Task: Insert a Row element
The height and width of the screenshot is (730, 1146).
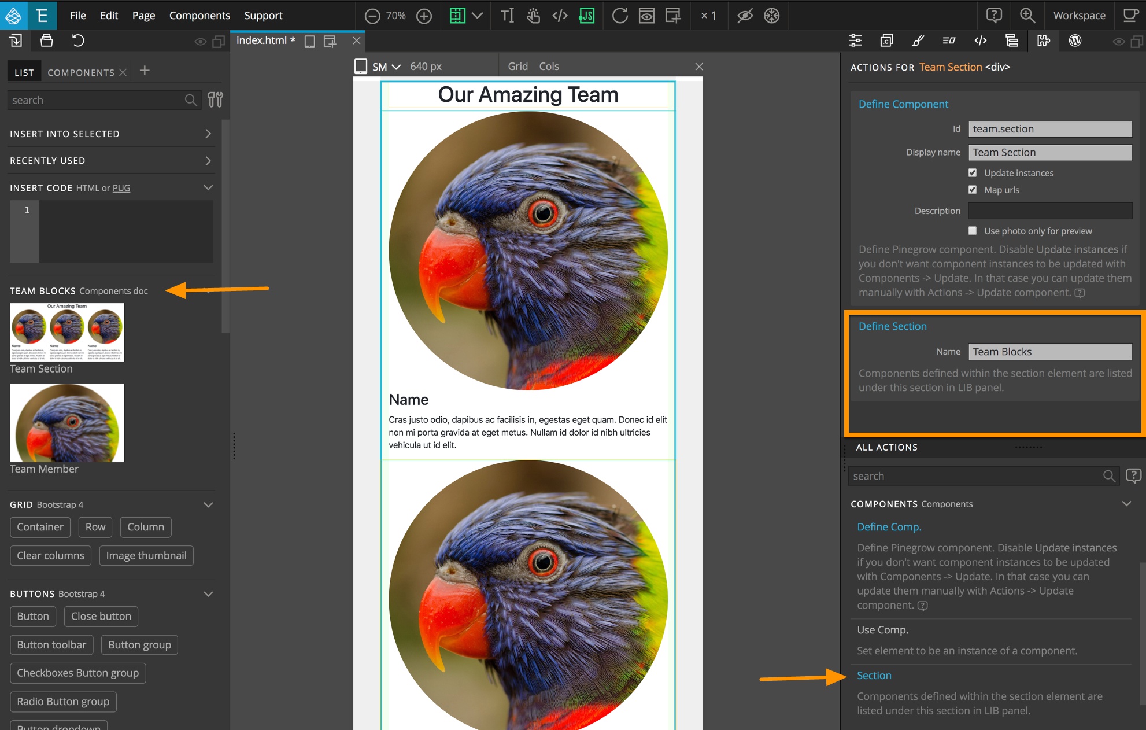Action: tap(95, 527)
